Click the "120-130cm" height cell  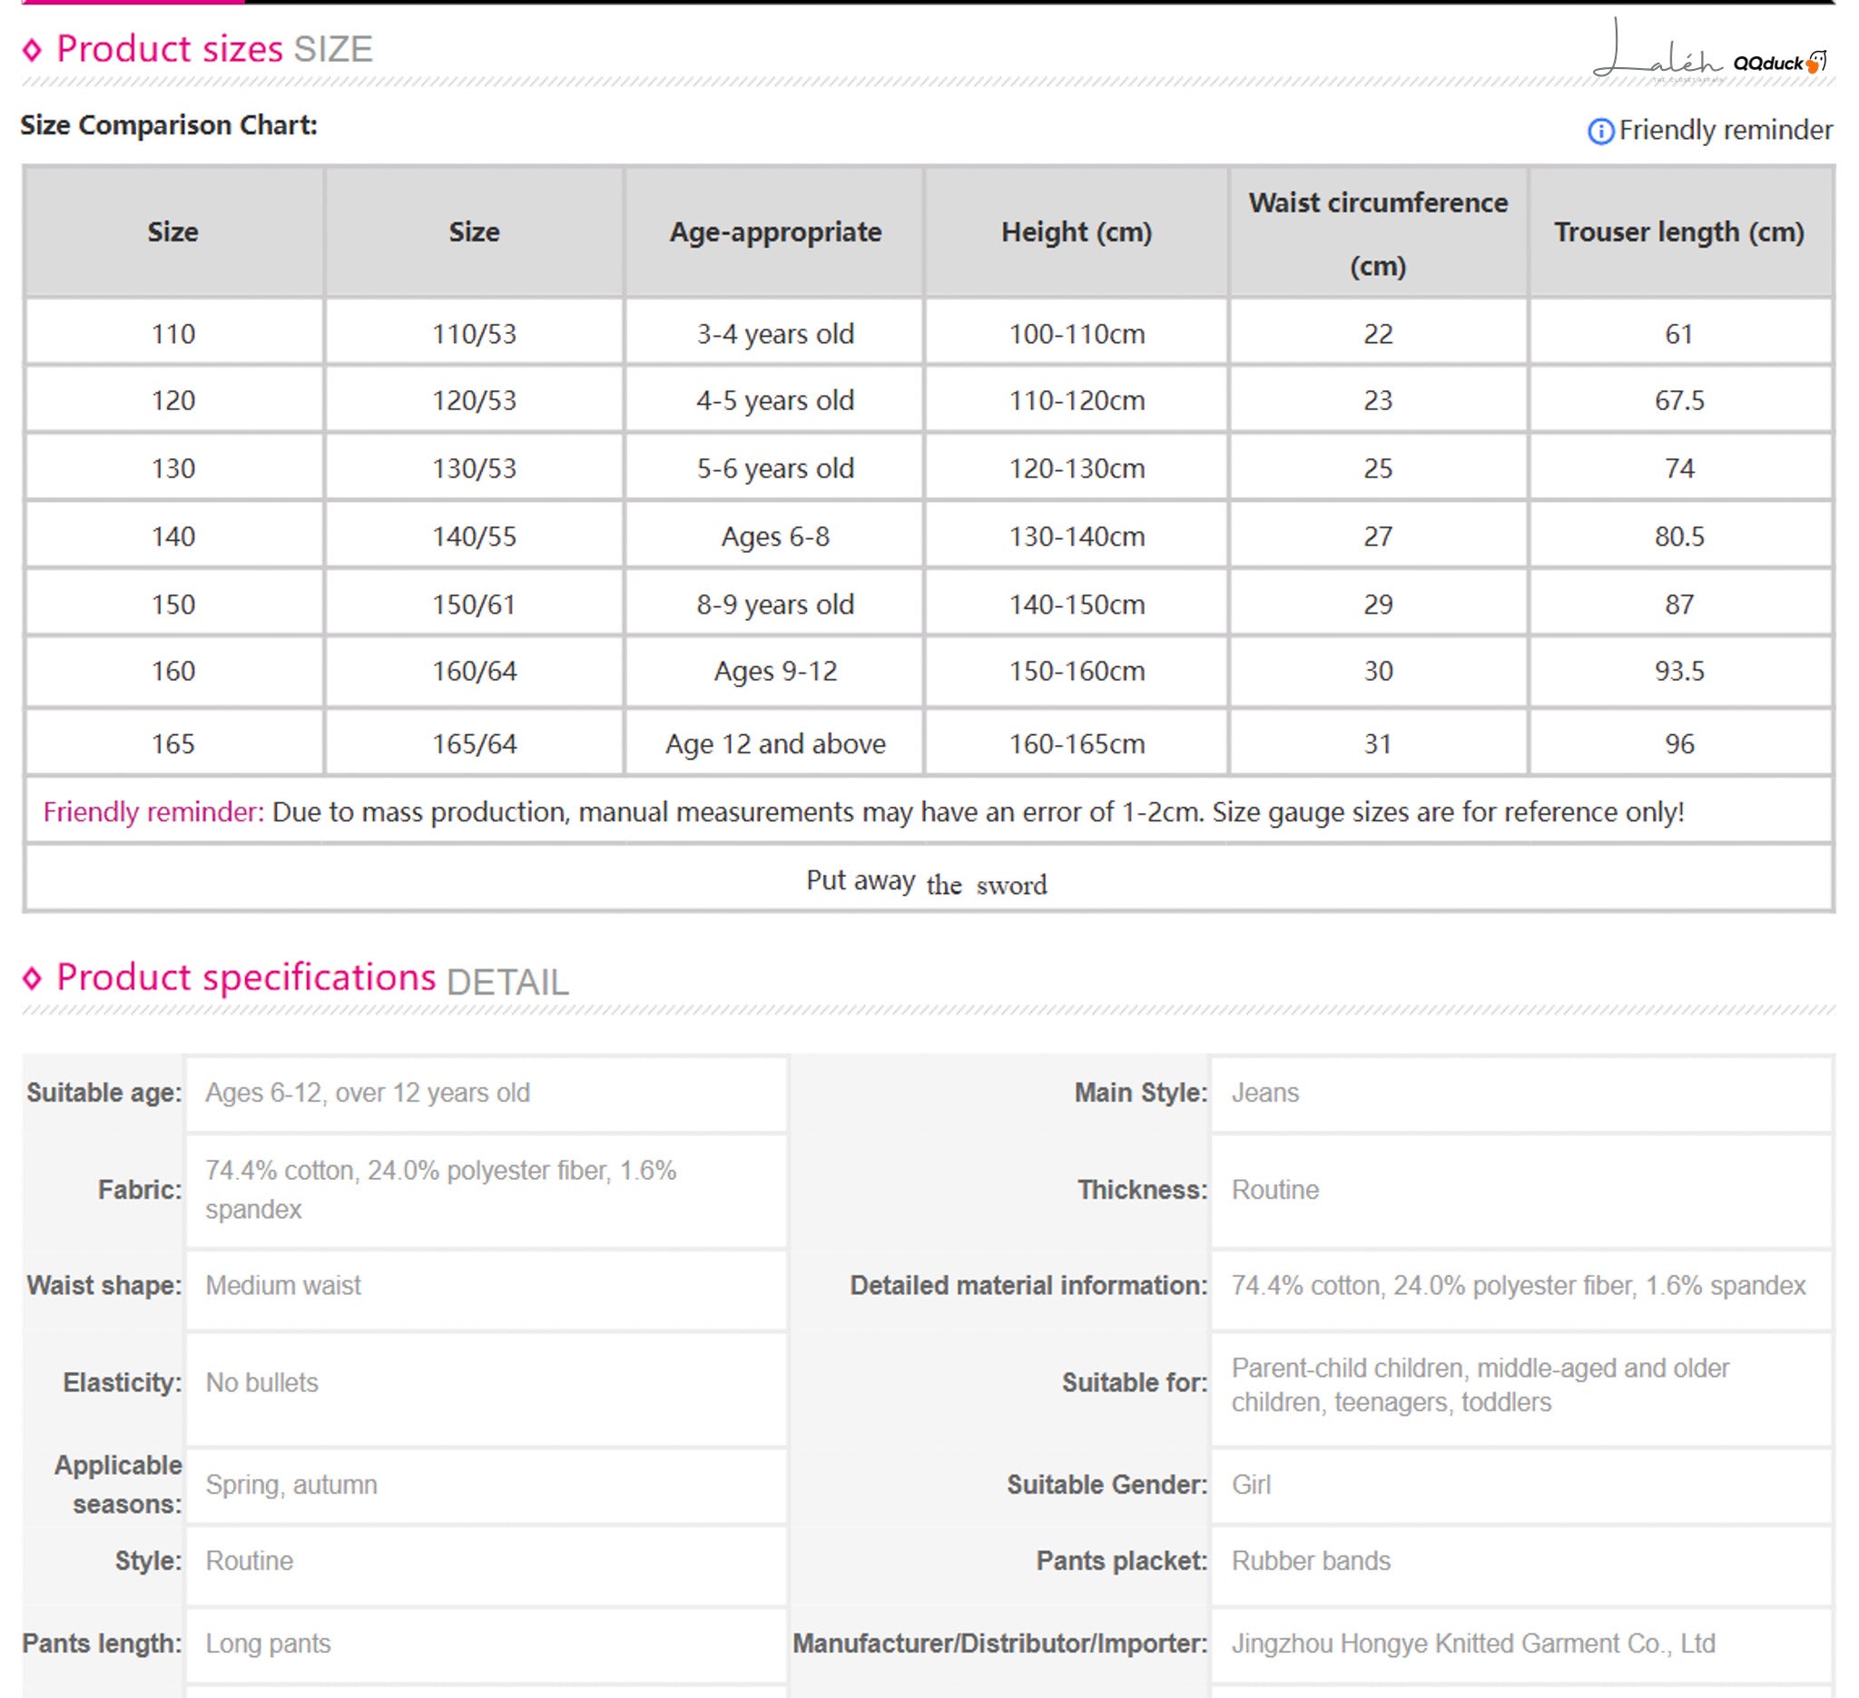click(1077, 468)
